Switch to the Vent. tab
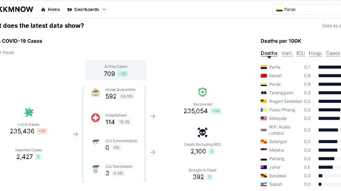The width and height of the screenshot is (341, 191). [x=287, y=53]
